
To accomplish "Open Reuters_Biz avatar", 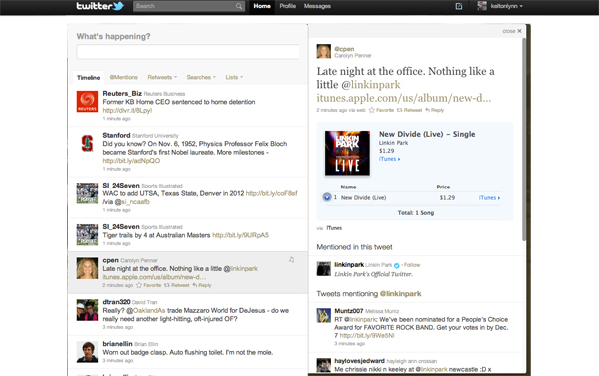I will pos(87,101).
